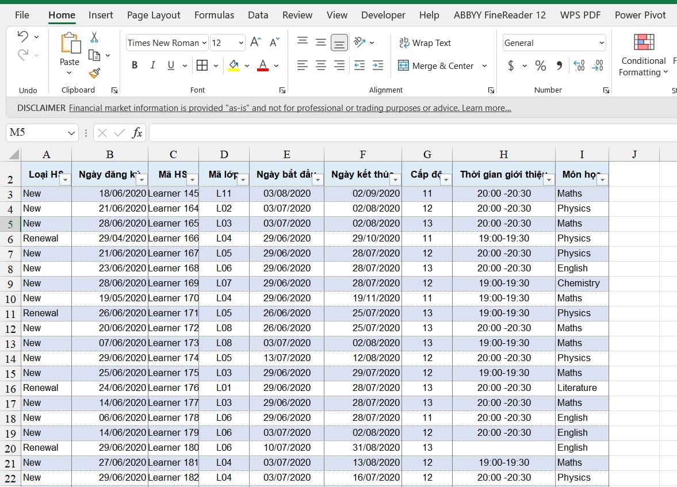The width and height of the screenshot is (677, 487).
Task: Click Merge & Center button
Action: (x=435, y=66)
